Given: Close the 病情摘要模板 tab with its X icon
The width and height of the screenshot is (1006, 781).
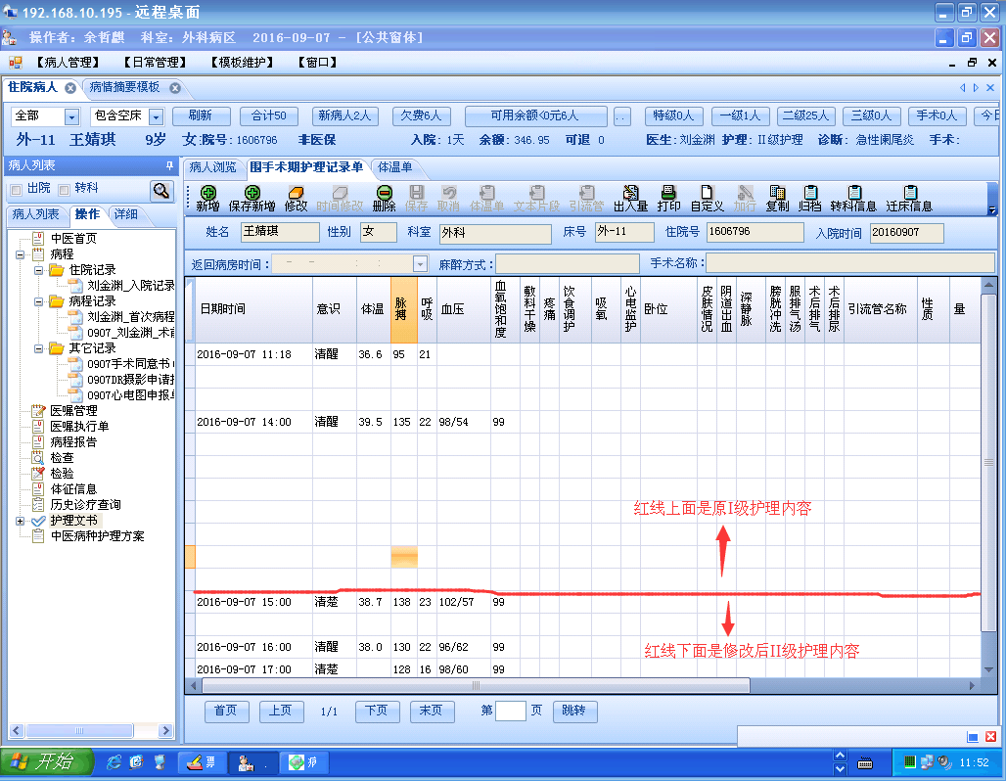Looking at the screenshot, I should tap(175, 88).
